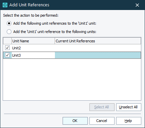Select the Unit3 row name
Viewport: 145px width, 128px height.
pyautogui.click(x=16, y=55)
